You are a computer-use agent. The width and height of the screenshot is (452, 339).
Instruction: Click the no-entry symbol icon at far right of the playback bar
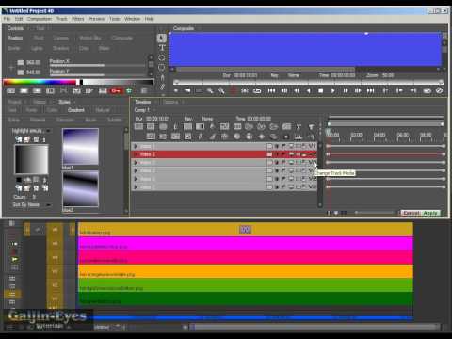tap(439, 90)
